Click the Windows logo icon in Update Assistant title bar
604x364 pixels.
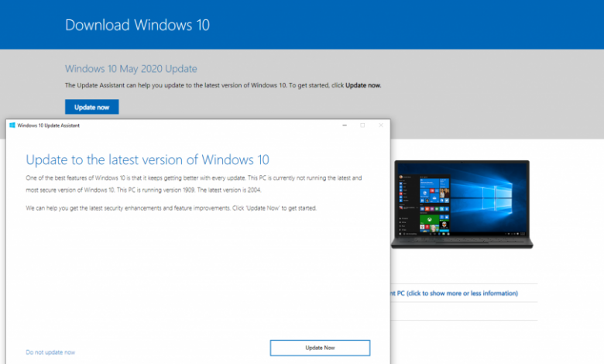pos(12,125)
